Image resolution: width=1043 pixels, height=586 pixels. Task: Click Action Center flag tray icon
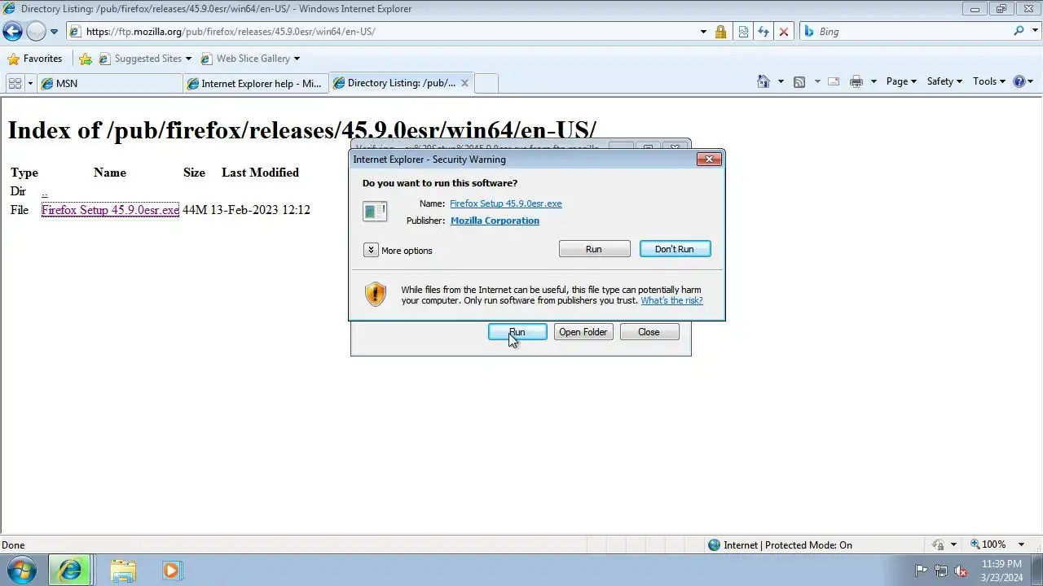coord(922,571)
